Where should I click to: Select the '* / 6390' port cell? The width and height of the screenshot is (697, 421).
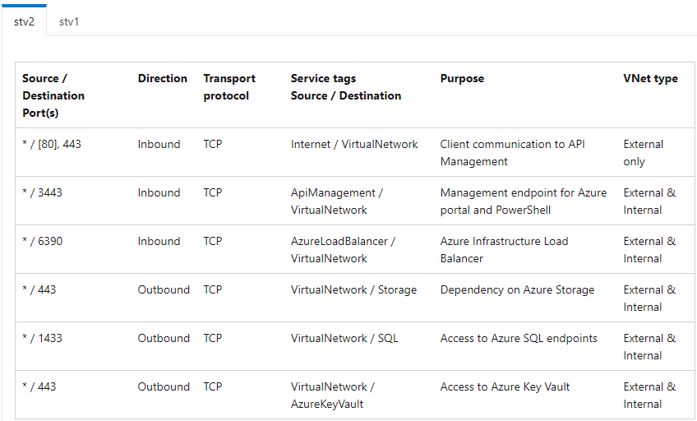coord(42,241)
